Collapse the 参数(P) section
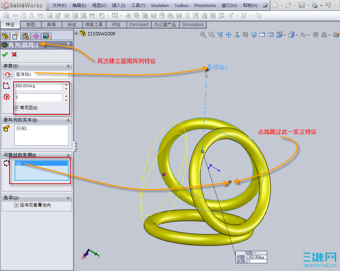The image size is (340, 271). tap(68, 66)
